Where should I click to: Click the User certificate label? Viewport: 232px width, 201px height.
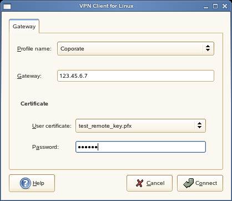pyautogui.click(x=52, y=126)
